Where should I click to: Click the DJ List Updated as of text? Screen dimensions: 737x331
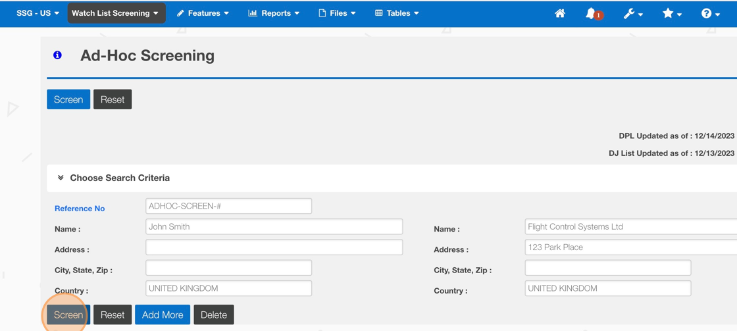tap(671, 153)
